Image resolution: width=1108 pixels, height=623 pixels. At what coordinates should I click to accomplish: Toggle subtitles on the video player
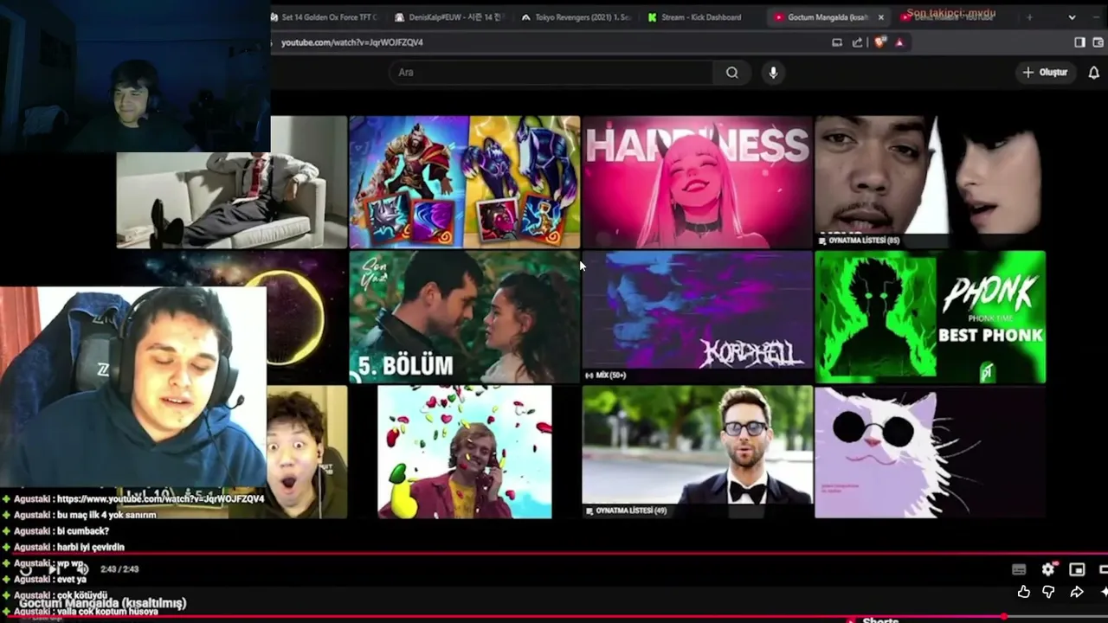tap(1019, 569)
